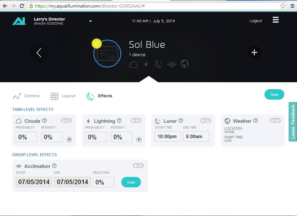Open Lunar help question mark
Viewport: 297px width, 216px height.
(x=181, y=120)
